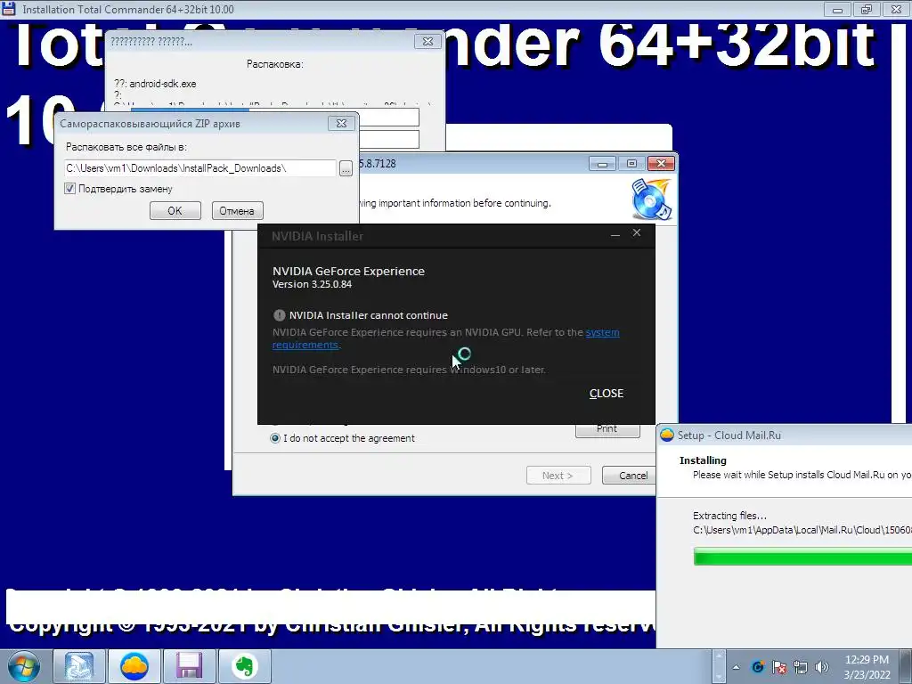Click Cancel in the setup wizard
This screenshot has height=684, width=912.
point(630,476)
